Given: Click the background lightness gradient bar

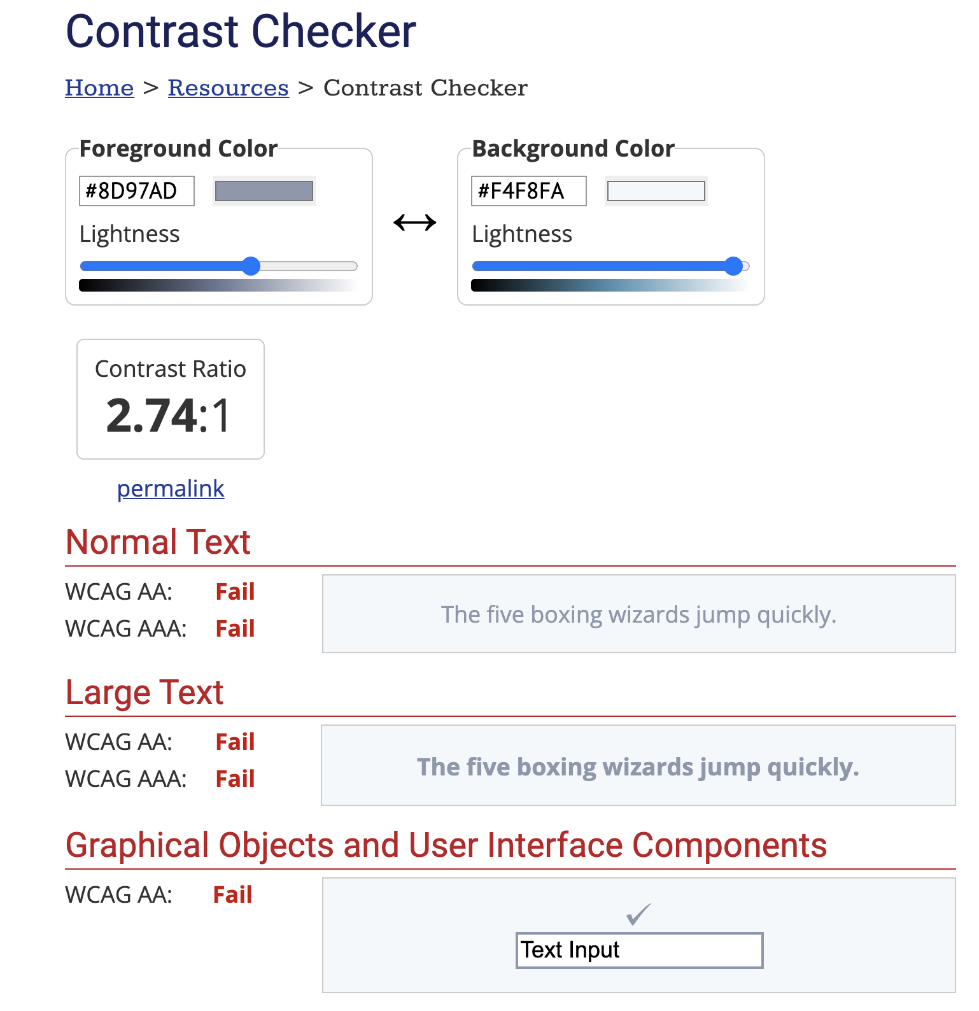Looking at the screenshot, I should click(x=610, y=285).
